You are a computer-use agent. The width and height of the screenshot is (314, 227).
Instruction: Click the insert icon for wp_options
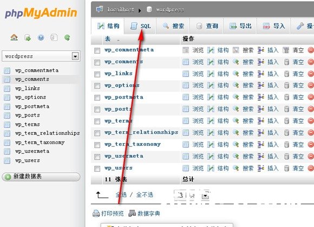261,86
